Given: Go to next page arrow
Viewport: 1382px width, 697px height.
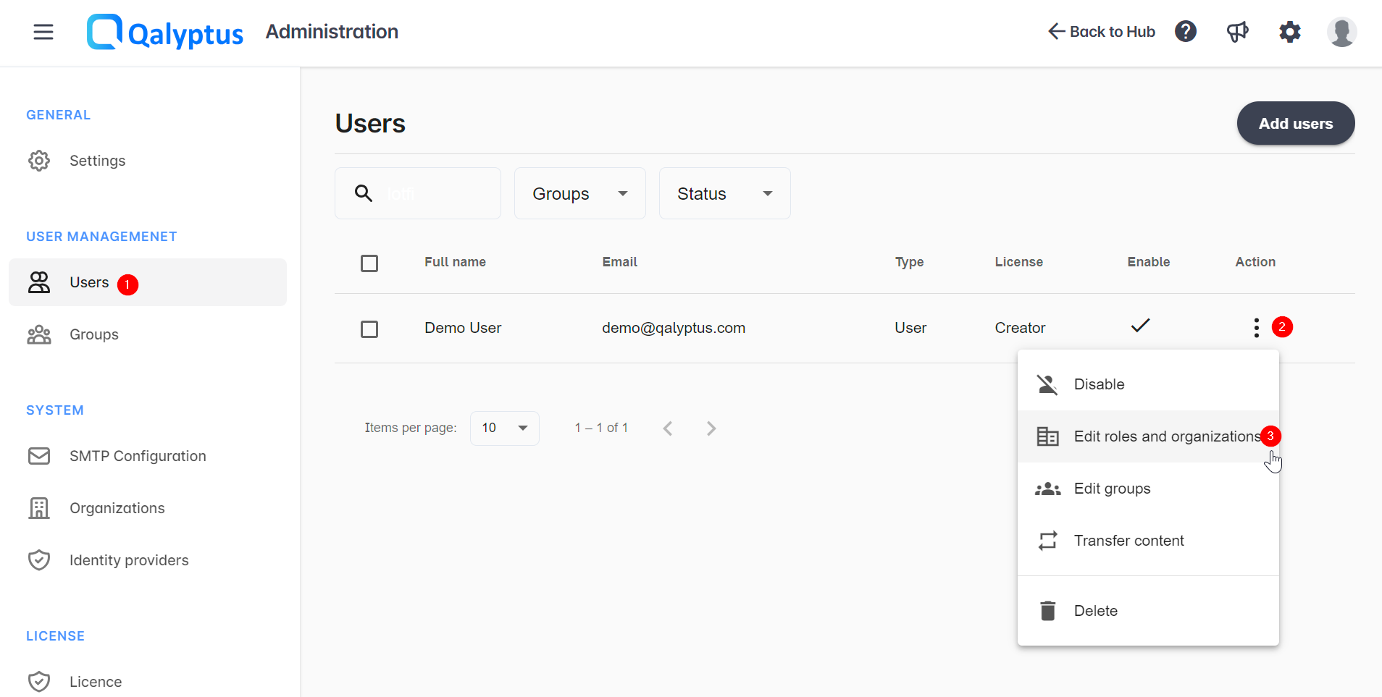Looking at the screenshot, I should [x=711, y=428].
